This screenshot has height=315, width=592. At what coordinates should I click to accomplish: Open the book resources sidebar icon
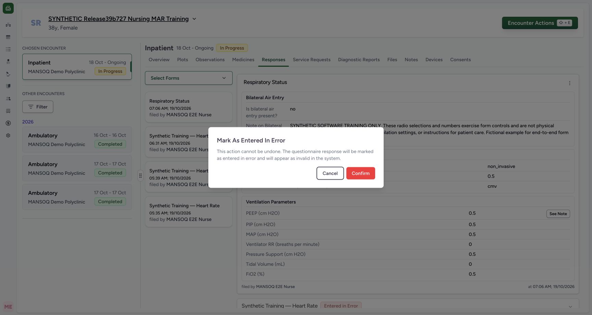click(8, 86)
